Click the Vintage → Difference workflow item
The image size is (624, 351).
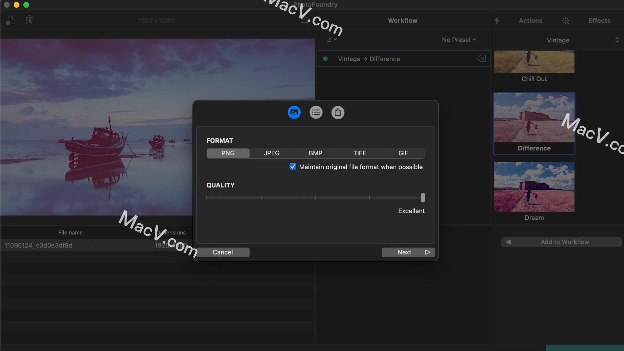(403, 58)
